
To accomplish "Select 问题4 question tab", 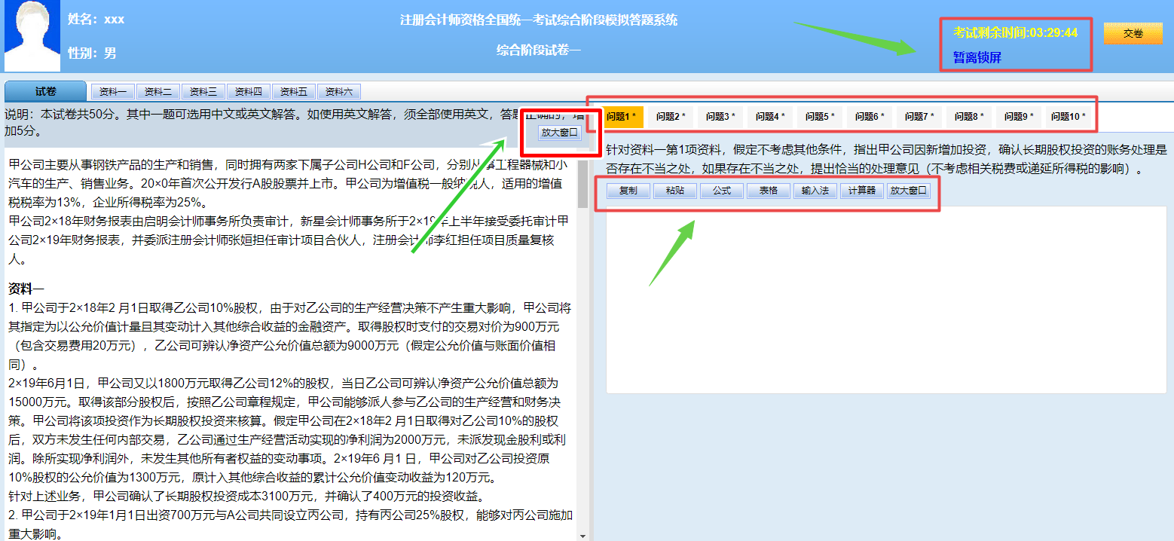I will 771,117.
